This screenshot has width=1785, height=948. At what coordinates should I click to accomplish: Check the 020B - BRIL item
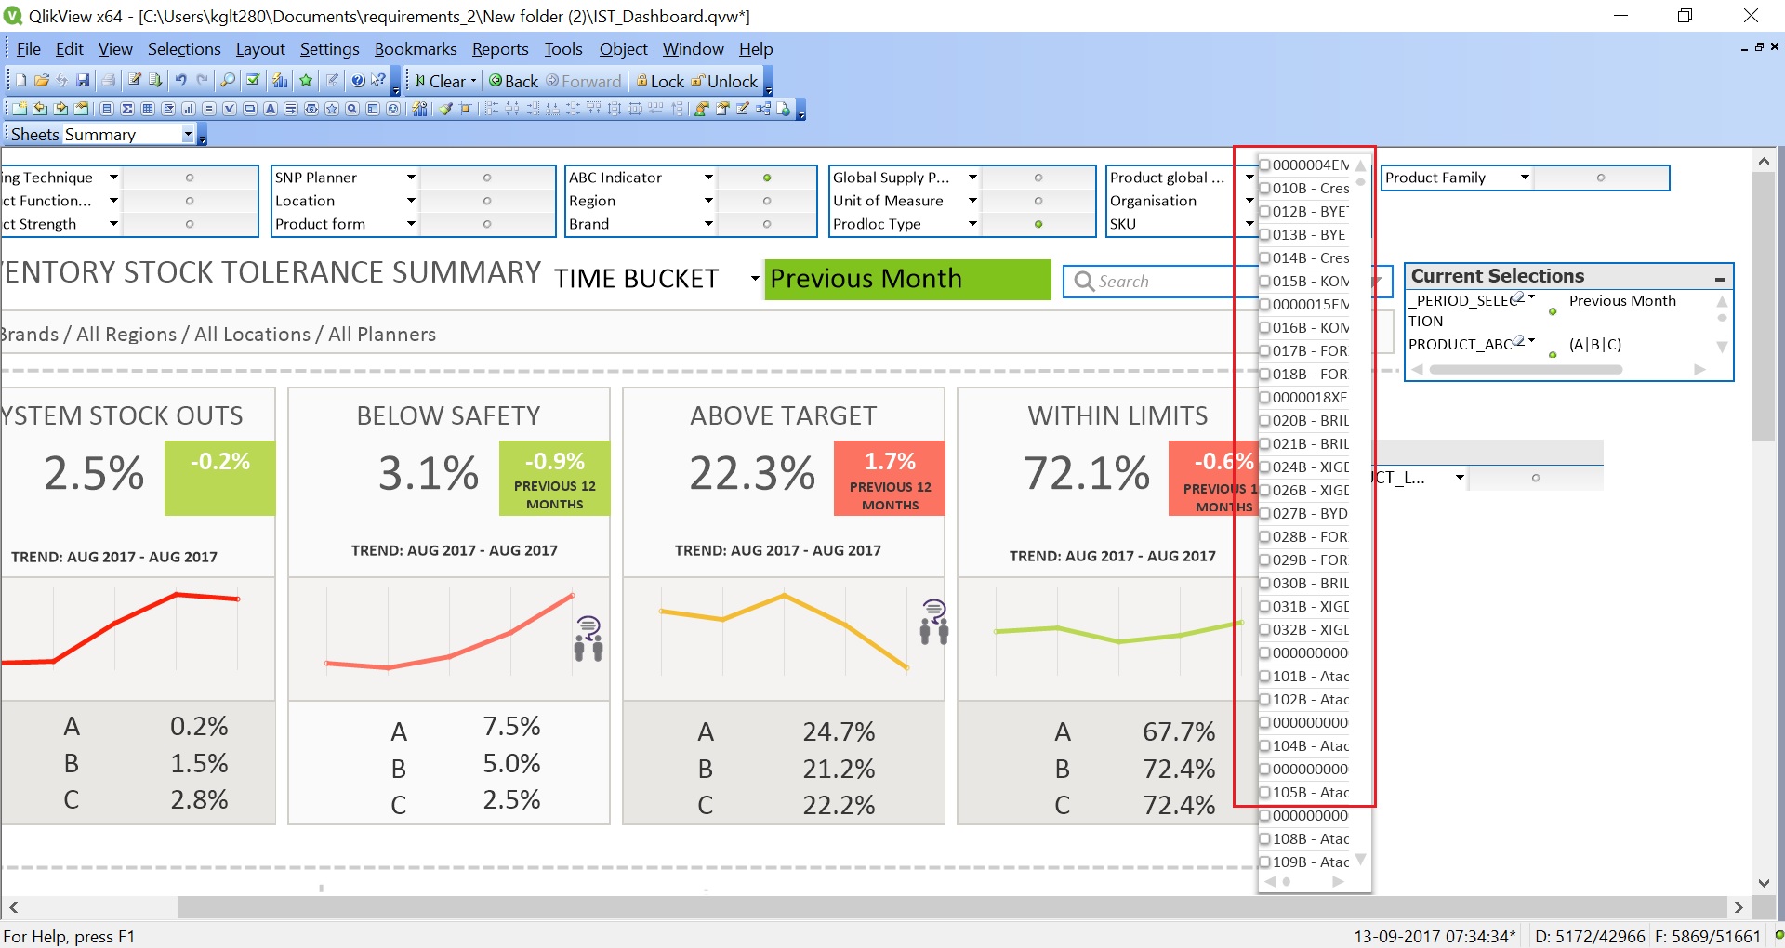pos(1264,421)
